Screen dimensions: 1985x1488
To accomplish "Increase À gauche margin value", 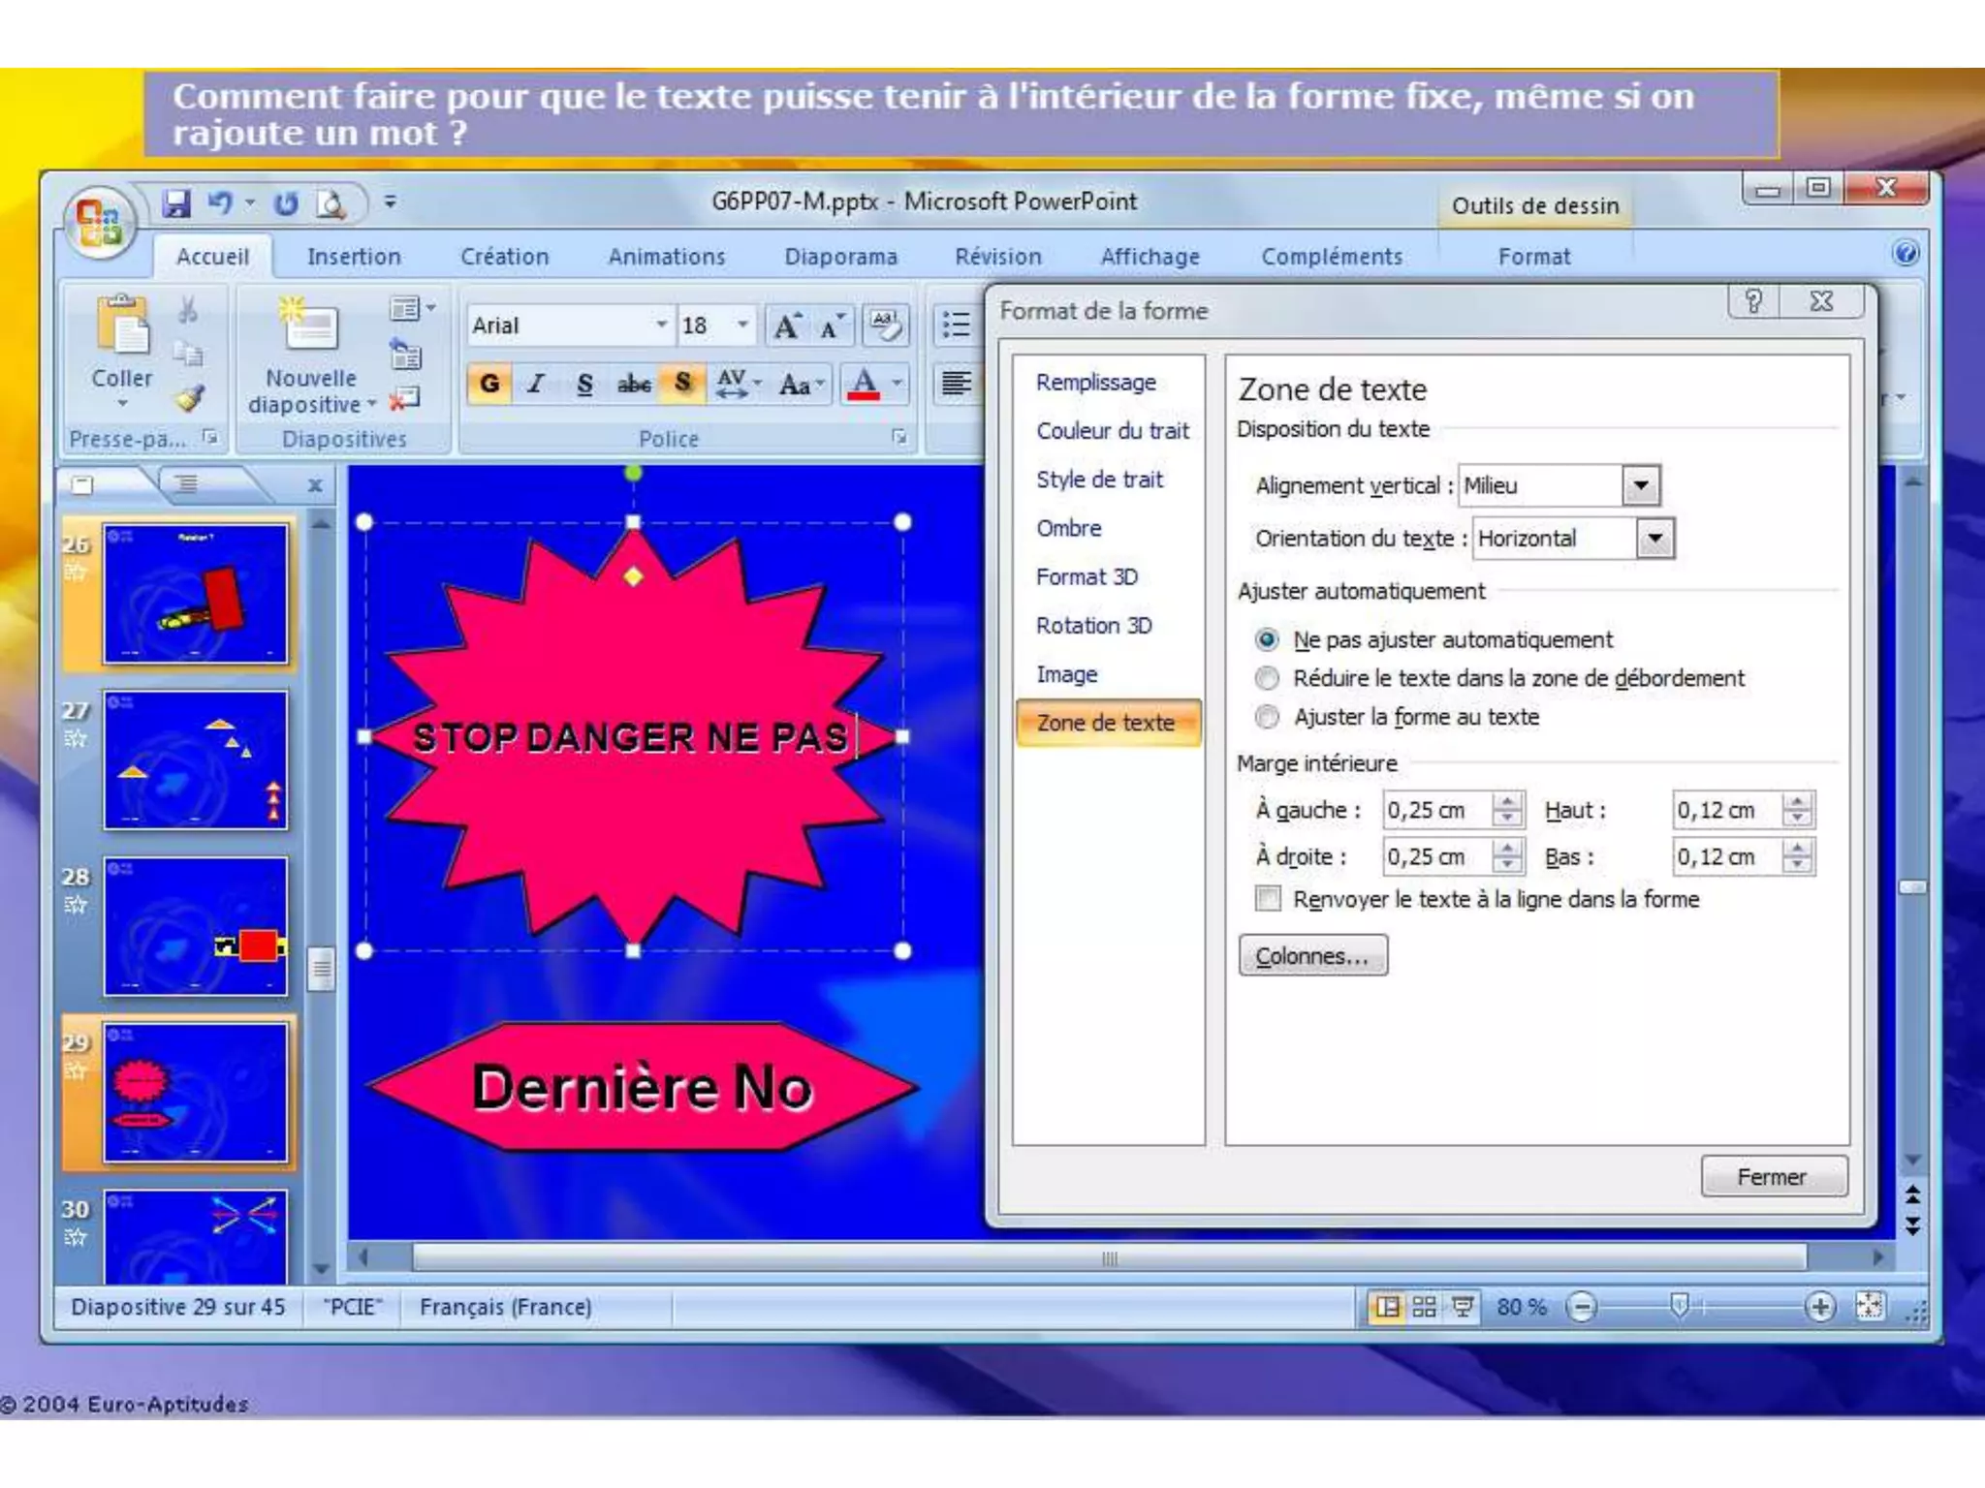I will (x=1507, y=801).
